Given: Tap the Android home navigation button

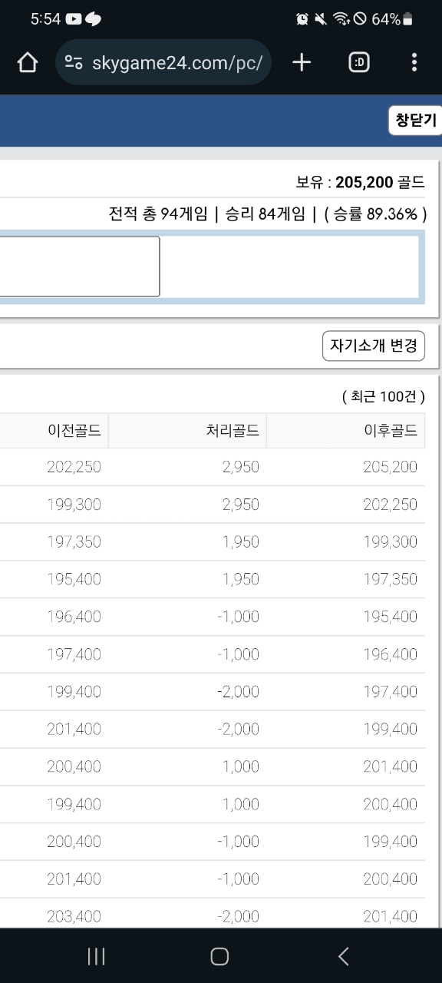Looking at the screenshot, I should pos(220,956).
